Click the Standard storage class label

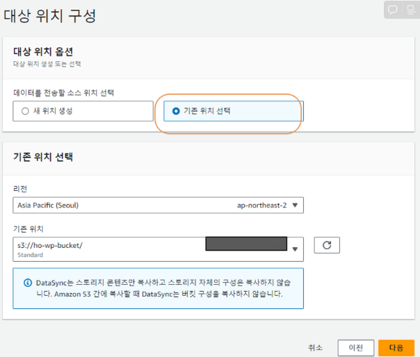click(x=31, y=255)
